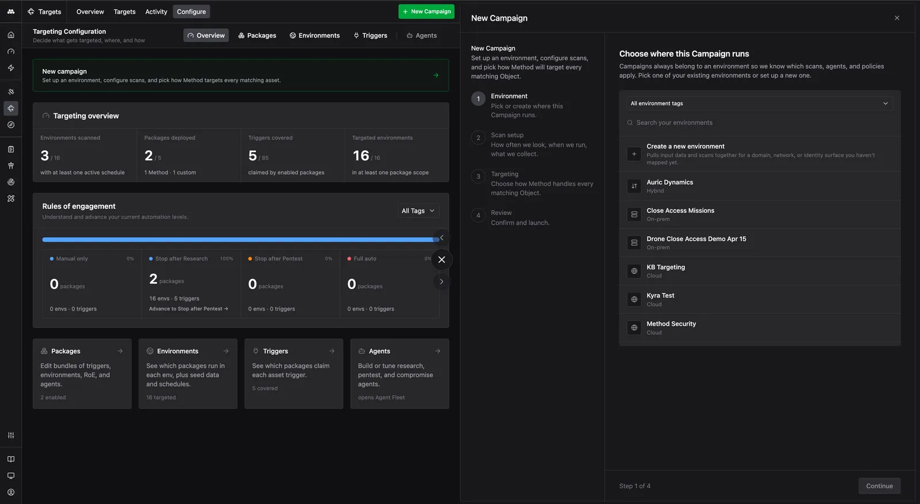Click the search magnifier icon in environments
Screen dimensions: 920x504
(630, 123)
